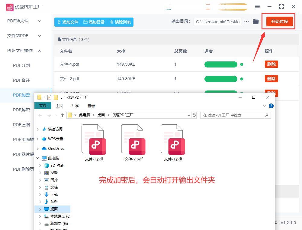Image resolution: width=302 pixels, height=230 pixels.
Task: Click the Explorer up-one-level arrow
Action: click(x=63, y=115)
